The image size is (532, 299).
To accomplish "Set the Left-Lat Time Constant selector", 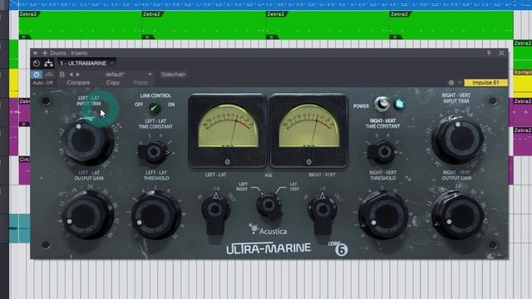I will [x=155, y=153].
